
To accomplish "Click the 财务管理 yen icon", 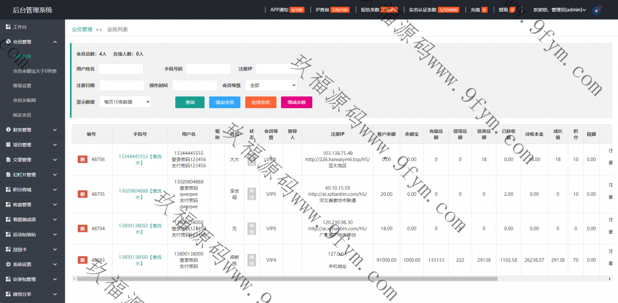I will tap(8, 130).
